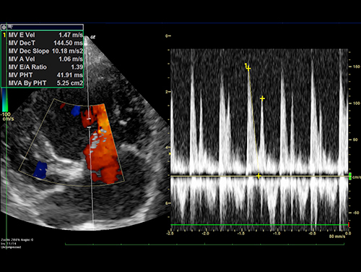Click the color Doppler velocity scale bar
Screen dimensions: 361x272
[5, 100]
